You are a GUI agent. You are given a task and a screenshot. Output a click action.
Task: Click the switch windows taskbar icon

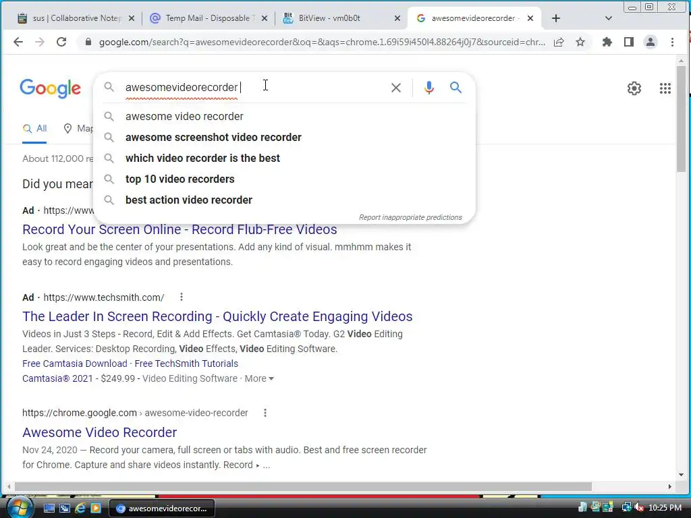[65, 508]
